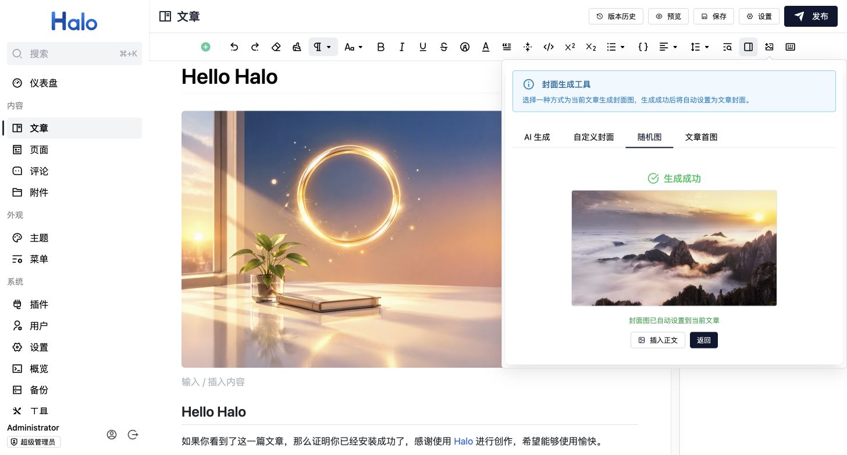Viewport: 847px width, 455px height.
Task: Publish the post with 发布
Action: pos(811,16)
